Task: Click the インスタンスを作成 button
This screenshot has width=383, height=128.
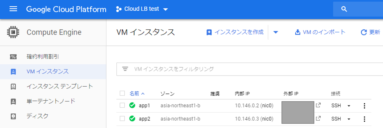Action: [x=235, y=32]
